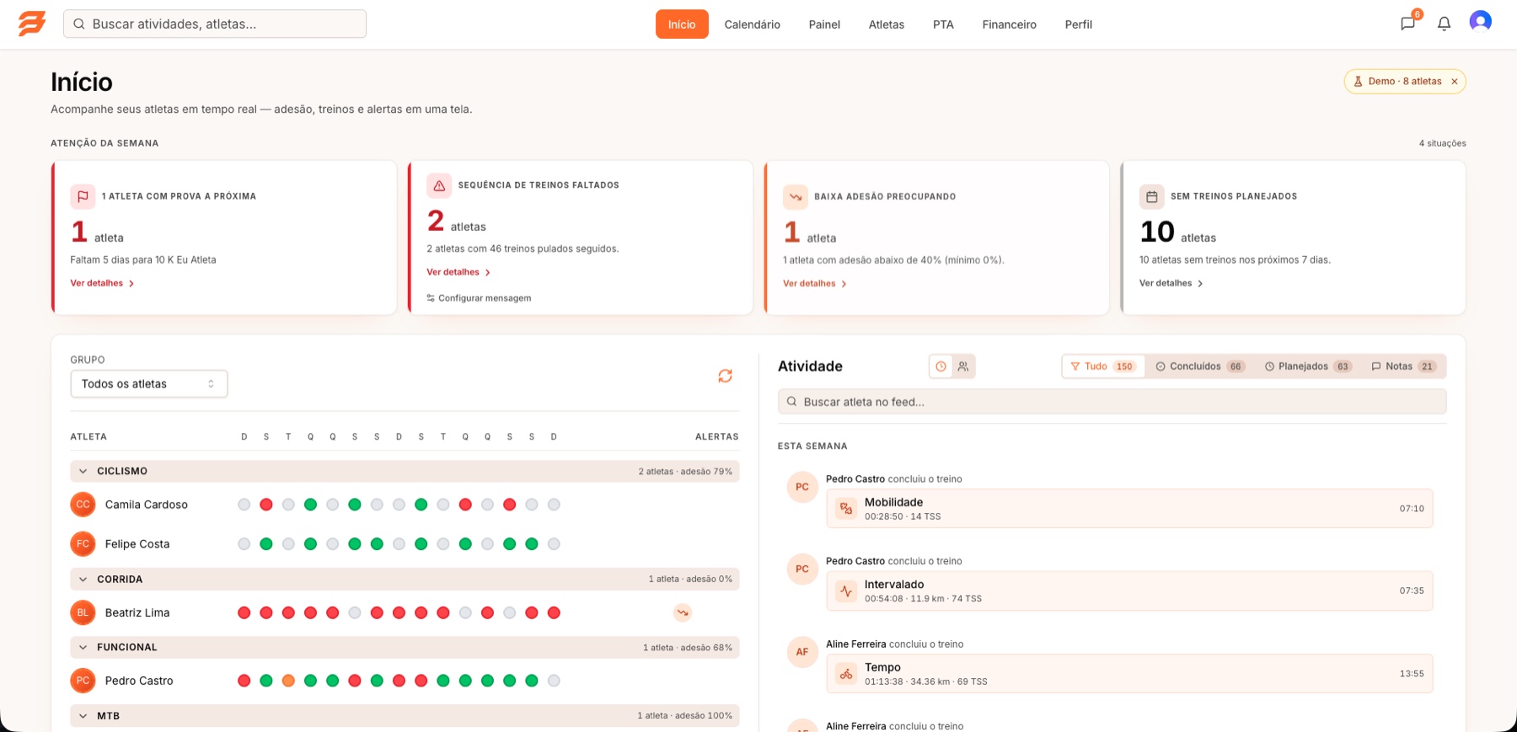Click Felipe Costa's FC avatar
1517x732 pixels.
point(83,544)
